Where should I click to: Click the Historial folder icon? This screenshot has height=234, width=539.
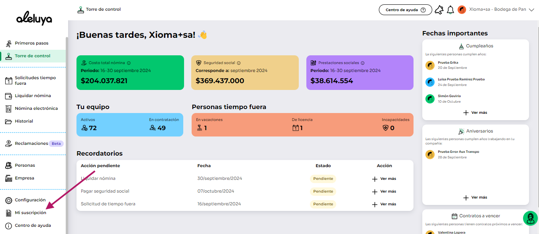tap(8, 121)
